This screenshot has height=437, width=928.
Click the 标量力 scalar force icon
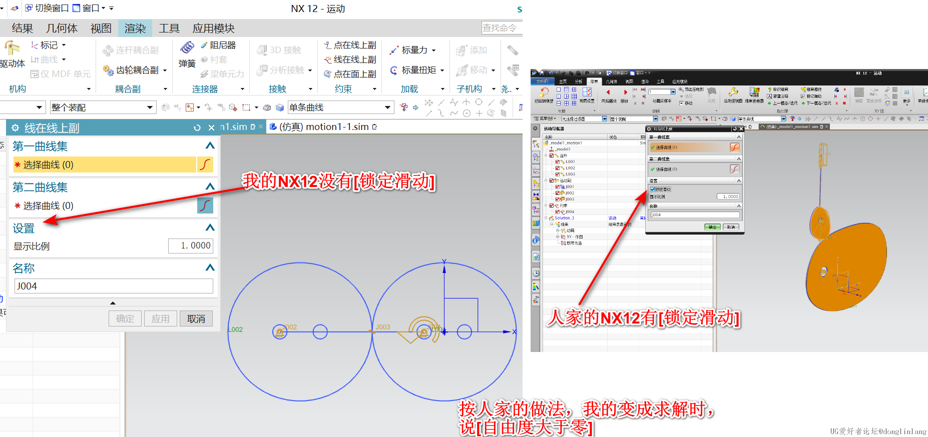coord(394,50)
